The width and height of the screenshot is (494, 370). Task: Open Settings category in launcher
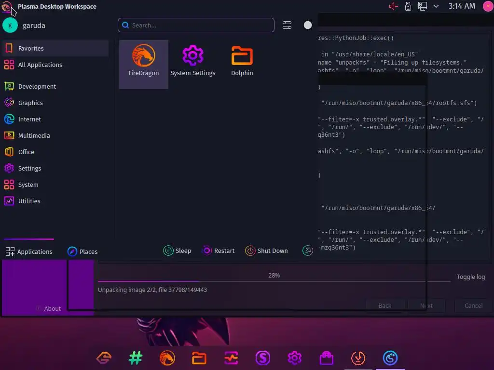55,168
